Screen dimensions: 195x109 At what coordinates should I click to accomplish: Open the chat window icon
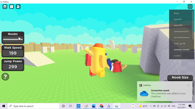(12, 7)
